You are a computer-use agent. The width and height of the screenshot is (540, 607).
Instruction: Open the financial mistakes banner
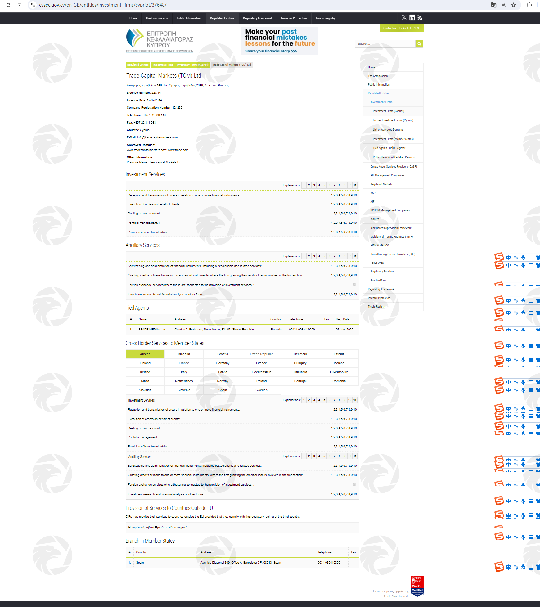point(280,41)
